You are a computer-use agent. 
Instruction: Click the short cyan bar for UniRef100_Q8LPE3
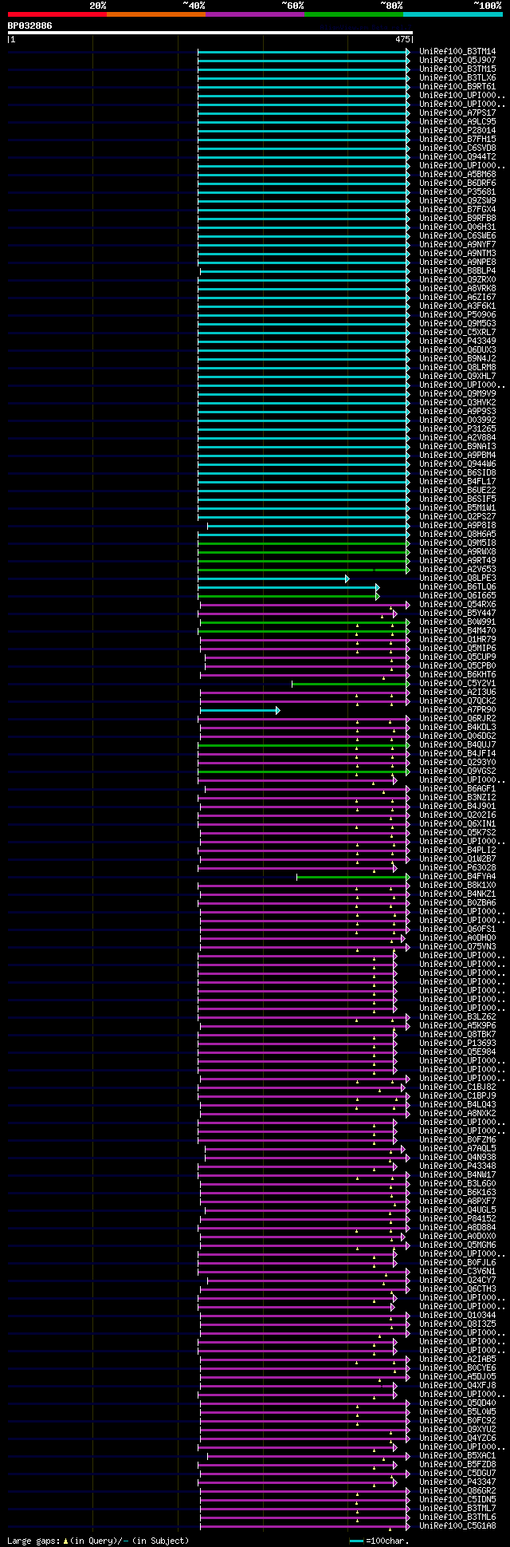[273, 578]
